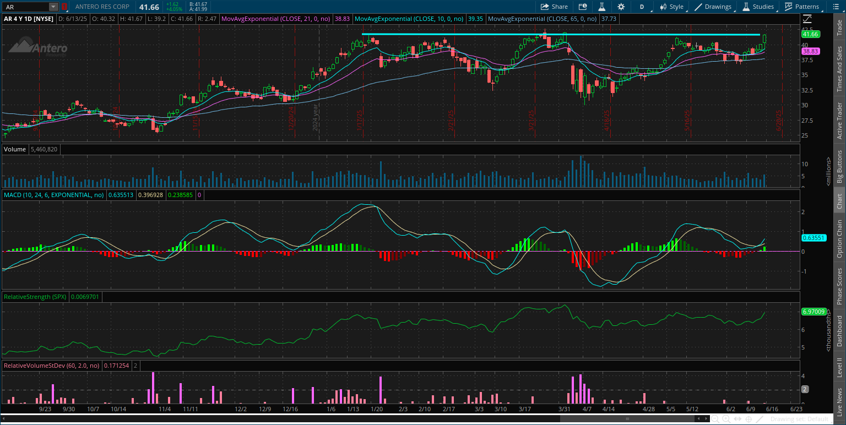The height and width of the screenshot is (425, 846).
Task: Open the Option Chain side tab
Action: [839, 239]
